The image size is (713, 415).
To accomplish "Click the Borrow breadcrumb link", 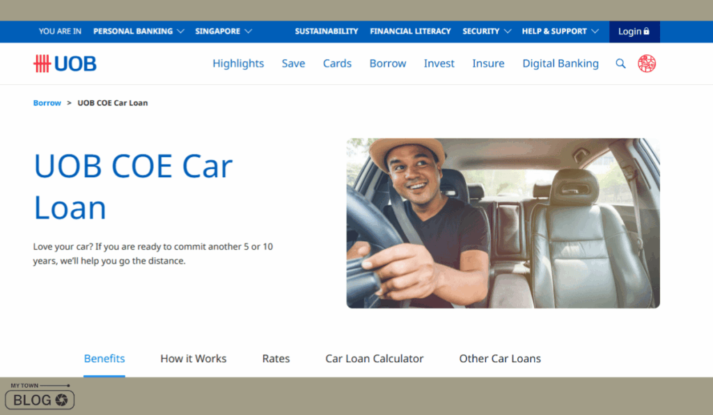I will point(47,103).
